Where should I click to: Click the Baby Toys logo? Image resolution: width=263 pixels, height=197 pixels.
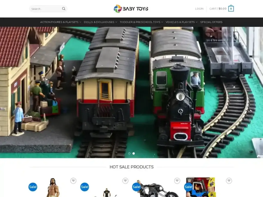[131, 9]
